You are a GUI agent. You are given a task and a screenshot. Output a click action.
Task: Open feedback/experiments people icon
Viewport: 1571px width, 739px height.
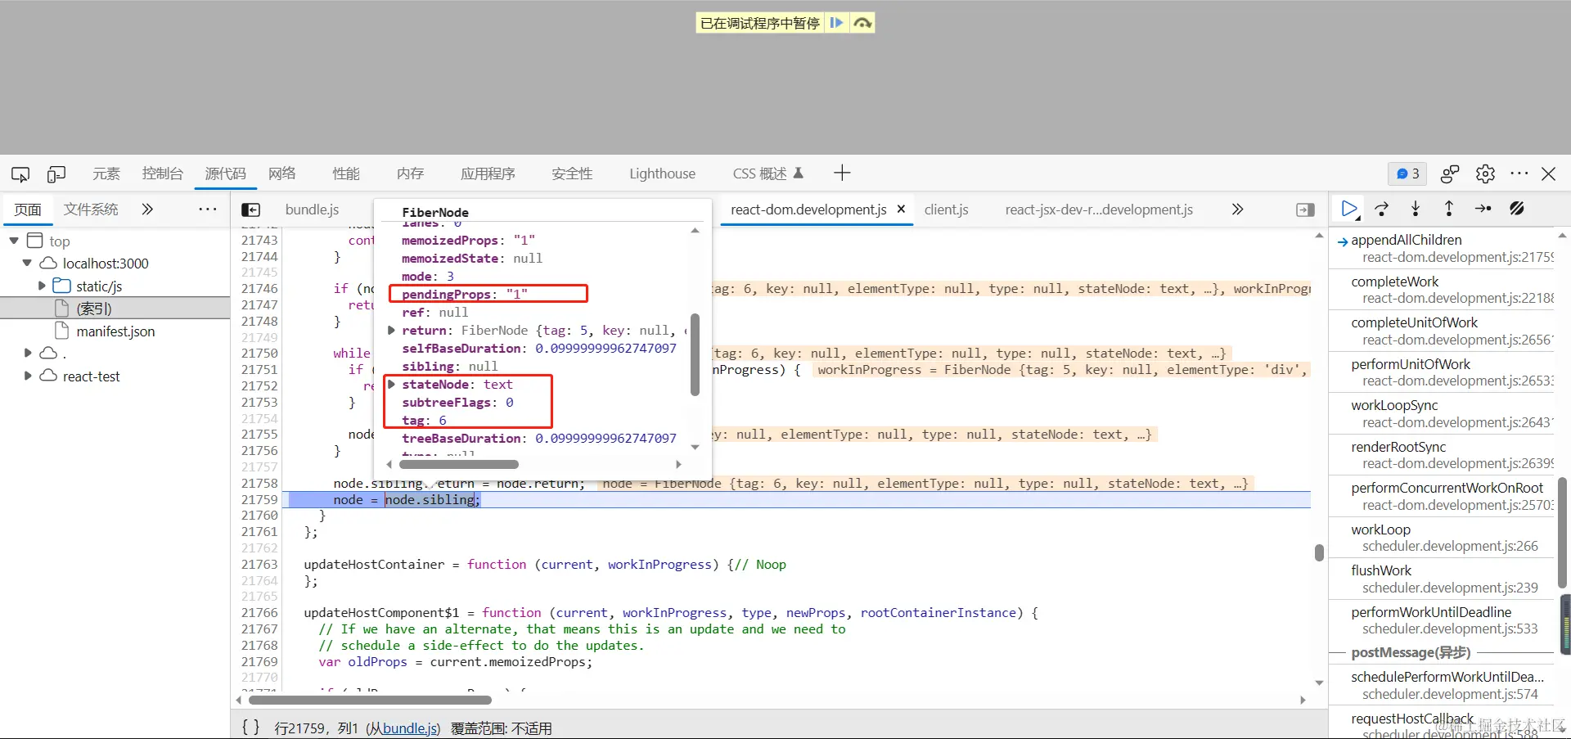[1450, 173]
